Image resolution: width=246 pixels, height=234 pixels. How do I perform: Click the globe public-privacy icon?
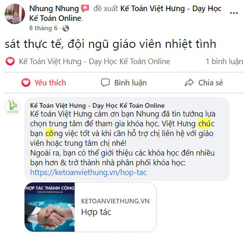click(66, 28)
